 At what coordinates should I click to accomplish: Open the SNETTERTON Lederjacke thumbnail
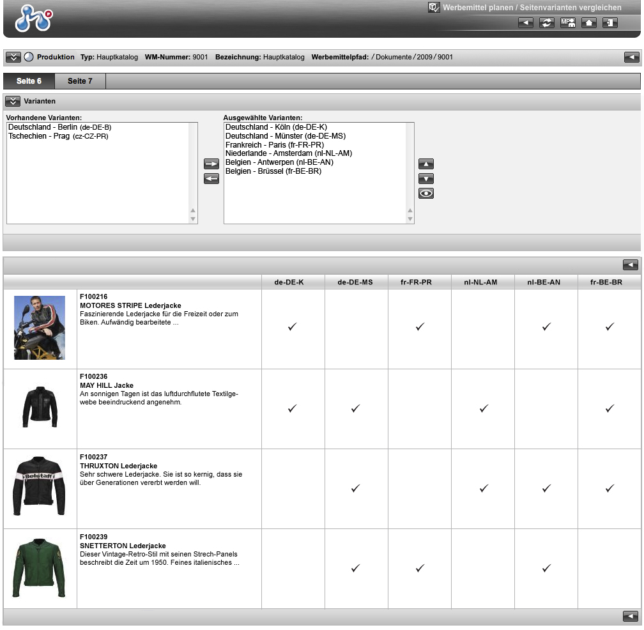39,568
